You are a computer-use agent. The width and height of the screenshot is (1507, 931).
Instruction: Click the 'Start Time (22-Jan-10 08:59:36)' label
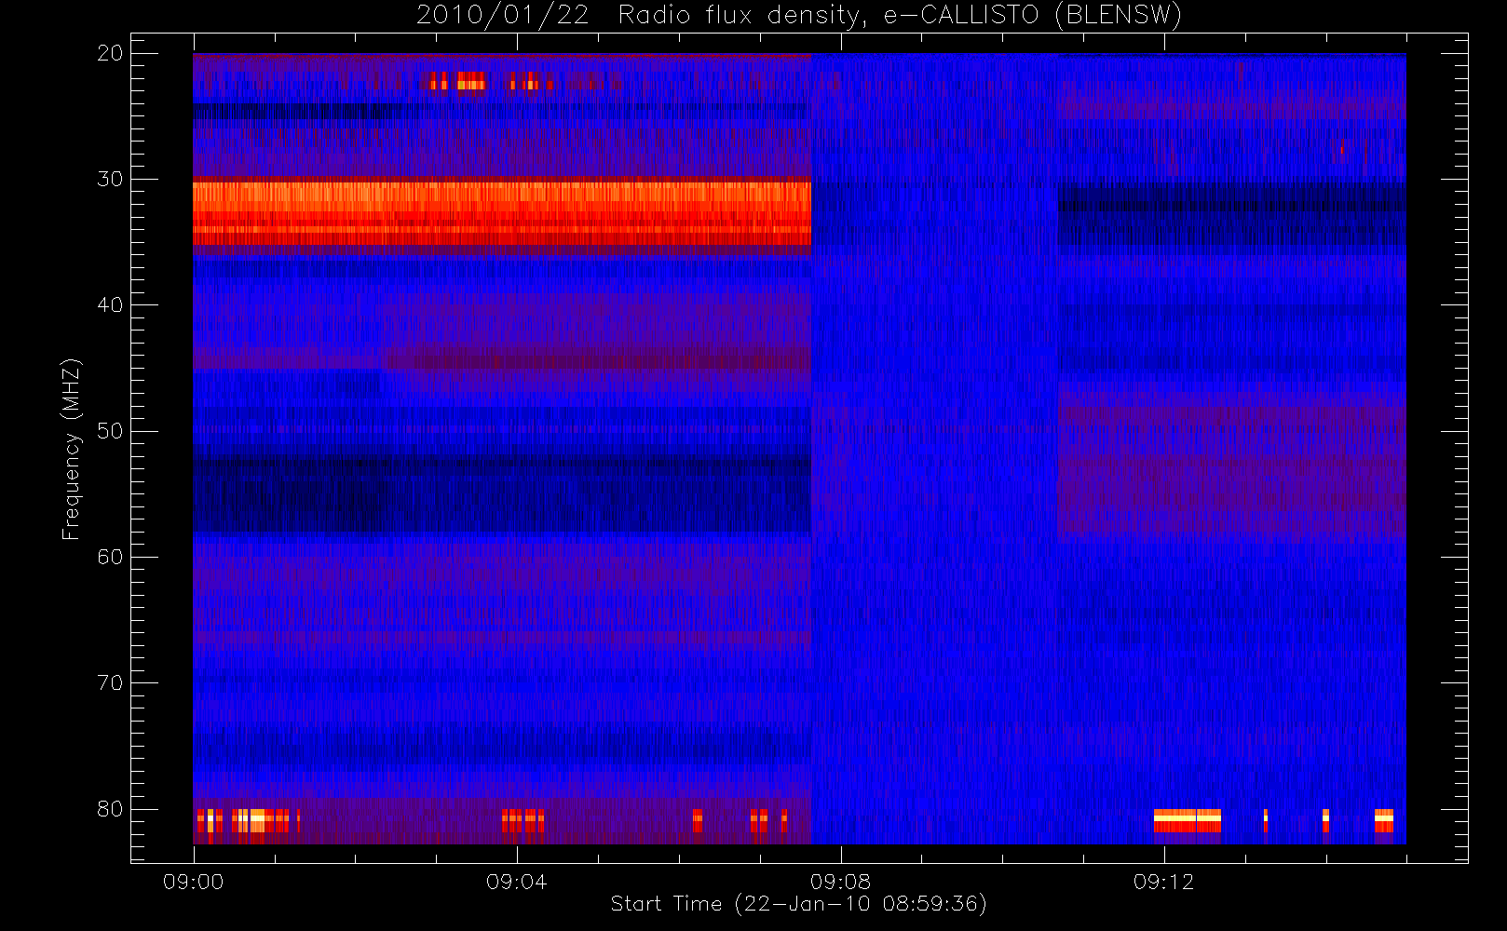coord(798,904)
